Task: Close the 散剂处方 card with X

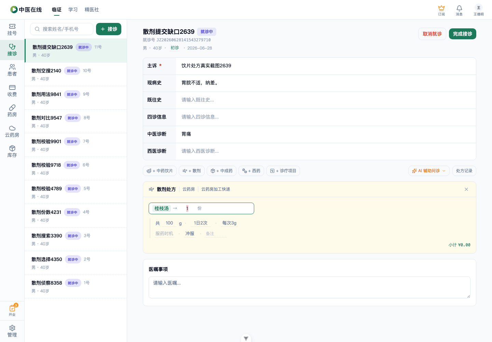Action: [x=466, y=189]
